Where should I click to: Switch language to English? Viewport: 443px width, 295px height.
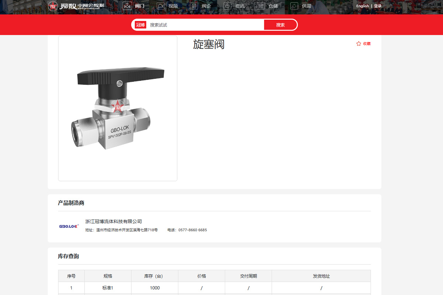(363, 6)
